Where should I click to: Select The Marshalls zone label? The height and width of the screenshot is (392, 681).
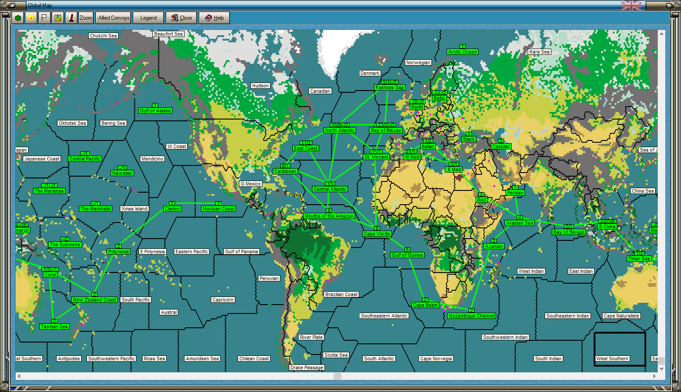click(x=95, y=209)
